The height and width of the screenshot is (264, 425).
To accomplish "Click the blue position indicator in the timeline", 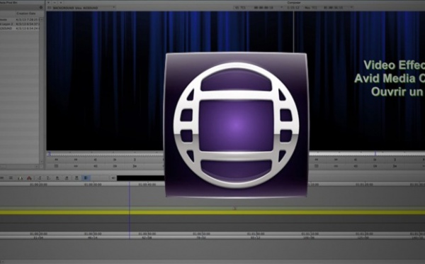I will pos(130,211).
